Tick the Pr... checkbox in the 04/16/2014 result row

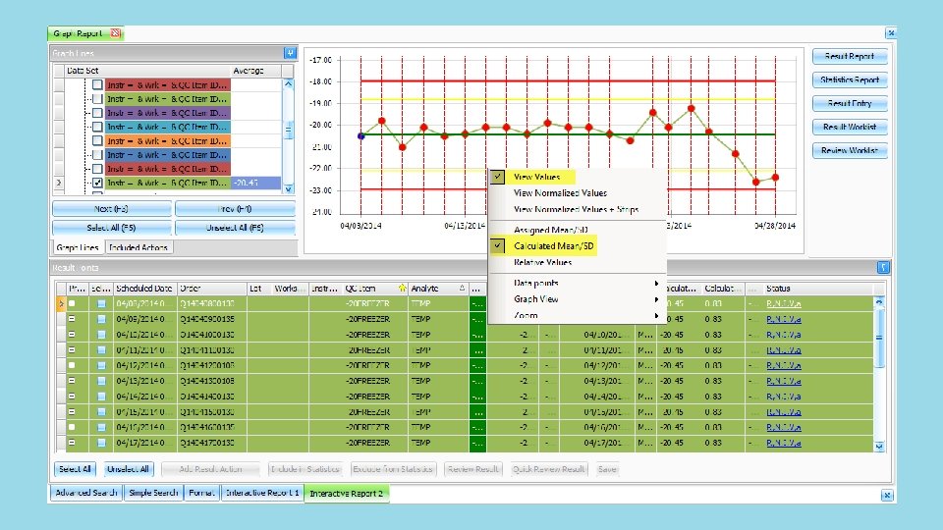pyautogui.click(x=72, y=427)
